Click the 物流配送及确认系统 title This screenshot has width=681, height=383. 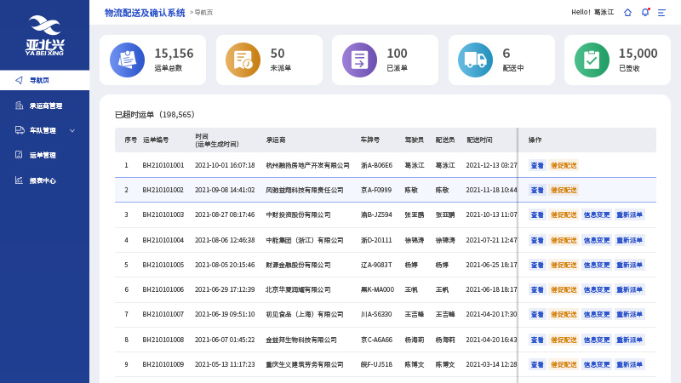coord(145,13)
